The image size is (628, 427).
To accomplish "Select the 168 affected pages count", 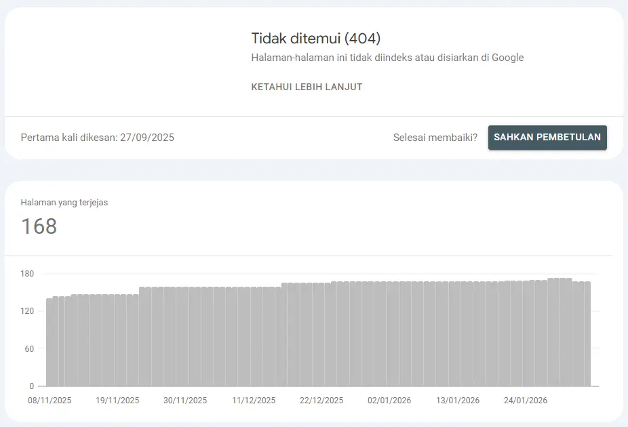I will point(39,226).
